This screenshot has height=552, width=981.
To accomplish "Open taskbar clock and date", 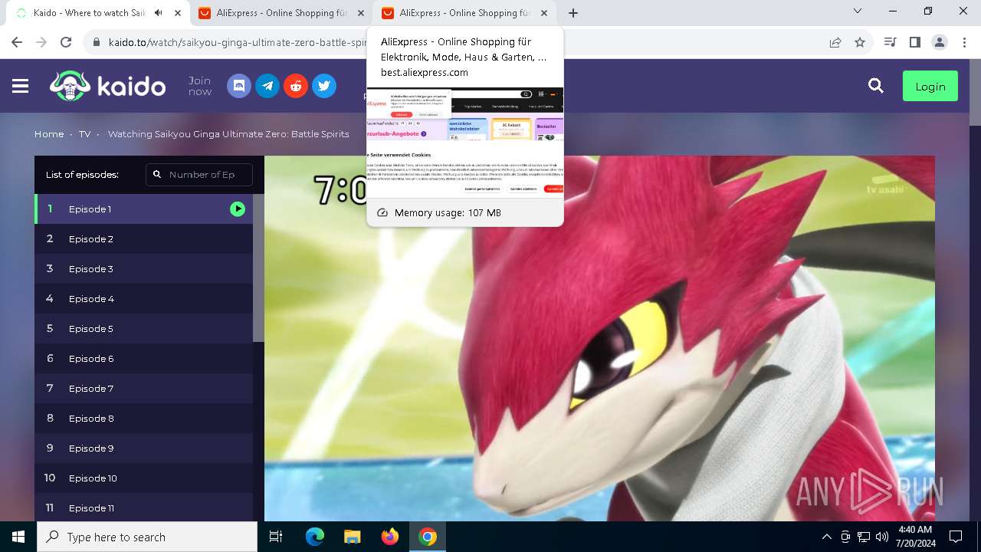I will click(x=914, y=537).
